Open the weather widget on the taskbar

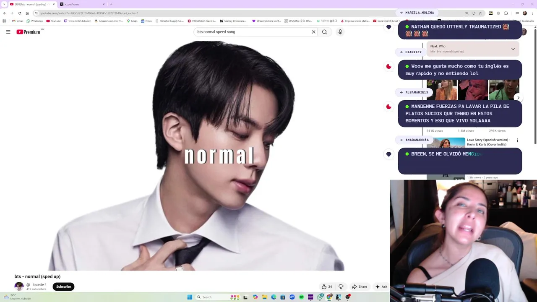[17, 297]
